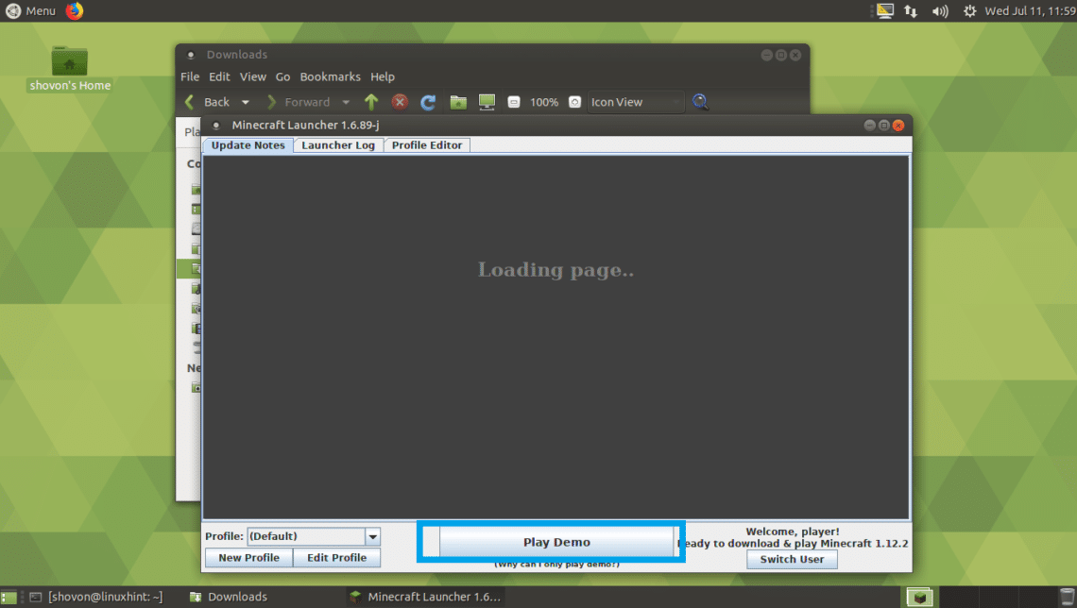Open shovon's Home folder on the desktop
The height and width of the screenshot is (608, 1077).
[69, 69]
